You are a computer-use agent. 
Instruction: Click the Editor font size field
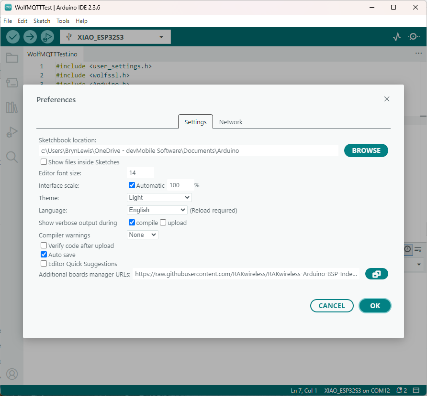point(141,172)
